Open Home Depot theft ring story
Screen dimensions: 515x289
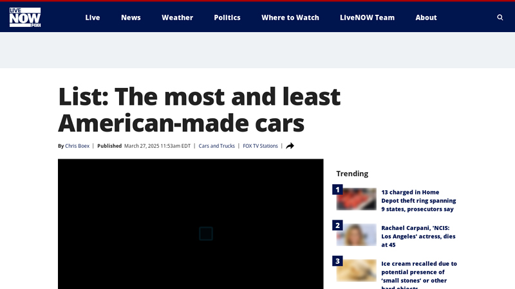coord(419,200)
